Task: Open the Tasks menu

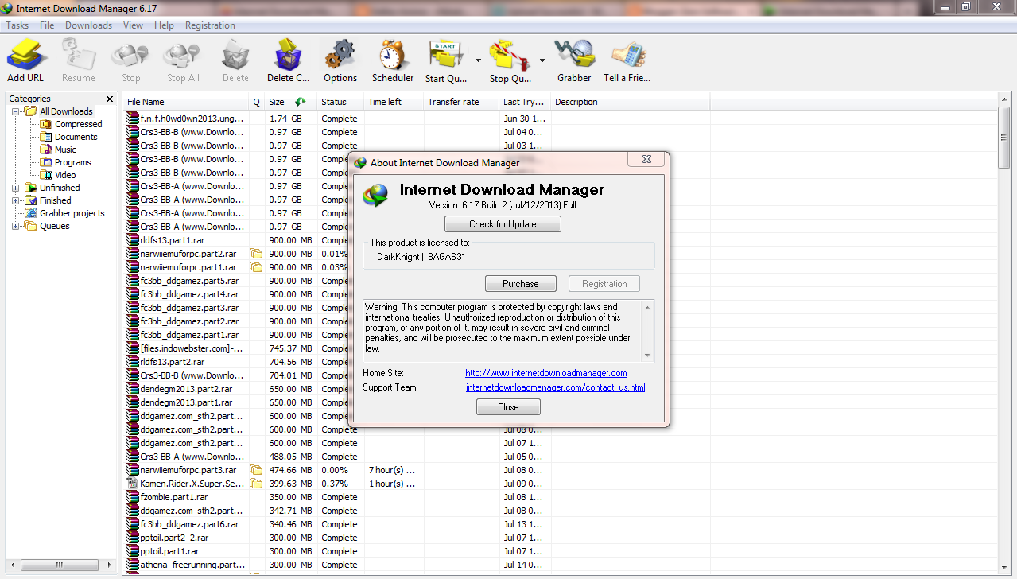Action: (x=17, y=25)
